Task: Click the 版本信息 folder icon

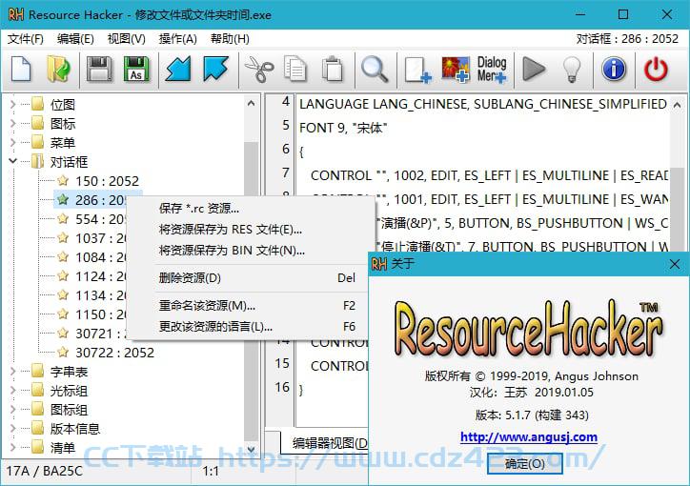Action: (x=38, y=429)
